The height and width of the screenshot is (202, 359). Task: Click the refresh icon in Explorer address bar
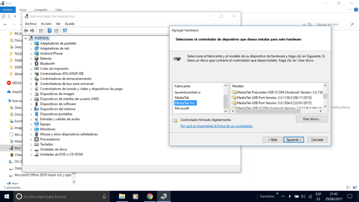pos(310,24)
